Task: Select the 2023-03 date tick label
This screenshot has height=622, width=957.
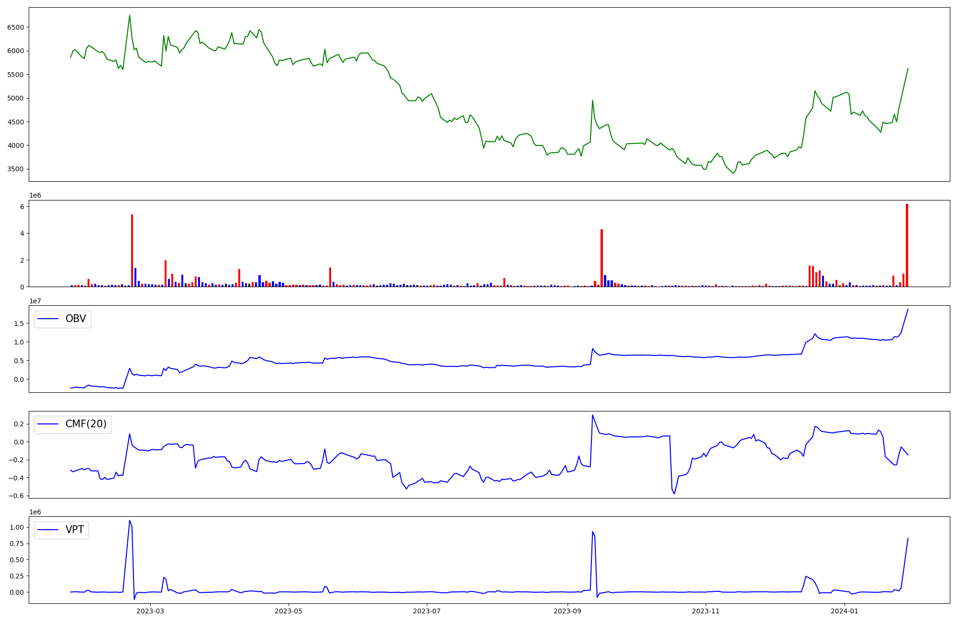Action: (150, 611)
